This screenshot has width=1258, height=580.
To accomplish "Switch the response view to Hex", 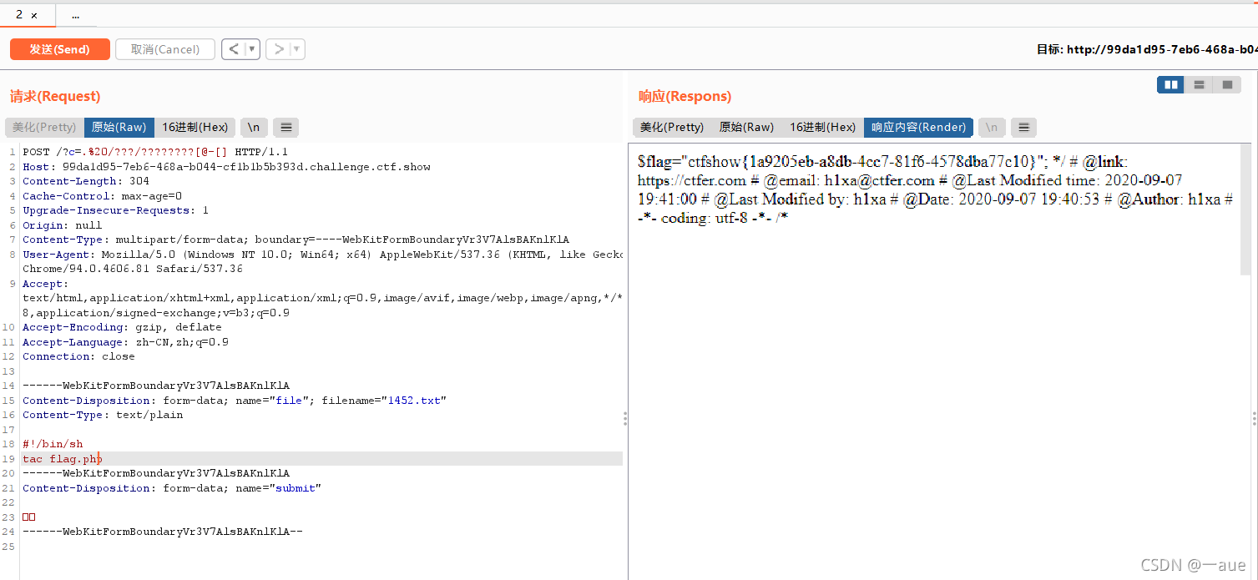I will 822,127.
